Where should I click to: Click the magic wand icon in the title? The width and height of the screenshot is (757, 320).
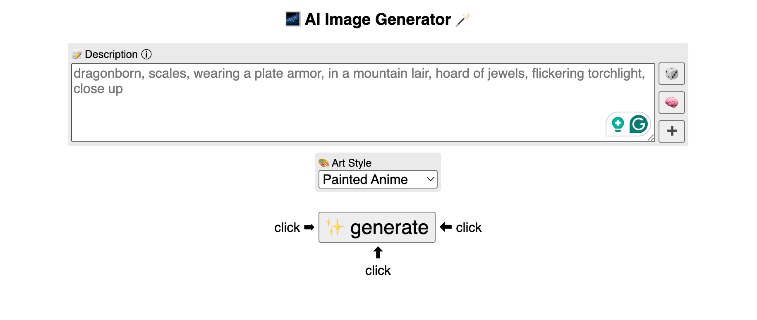click(465, 18)
